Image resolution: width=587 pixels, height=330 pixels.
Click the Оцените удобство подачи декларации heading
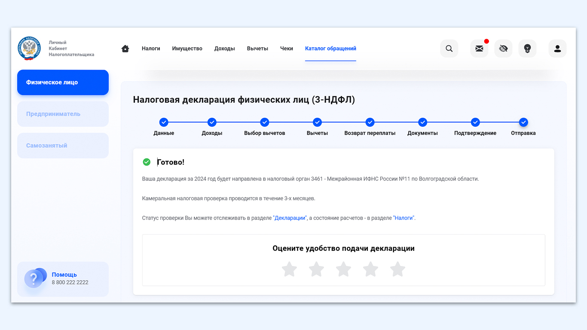click(x=343, y=248)
